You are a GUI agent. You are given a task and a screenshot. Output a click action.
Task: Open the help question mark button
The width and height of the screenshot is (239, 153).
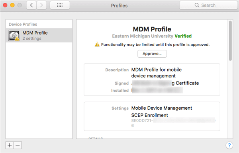tap(229, 145)
